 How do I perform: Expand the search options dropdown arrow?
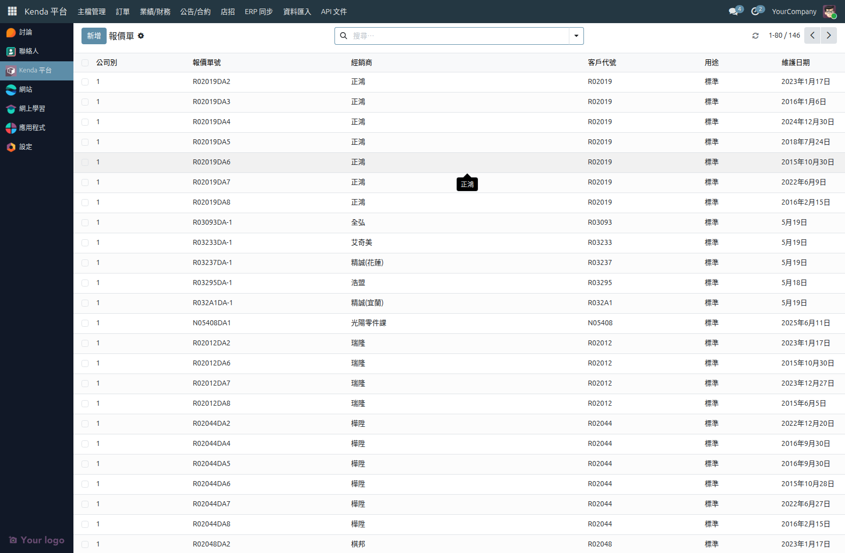[576, 36]
